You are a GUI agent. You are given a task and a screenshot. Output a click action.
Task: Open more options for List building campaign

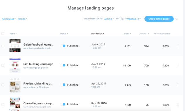coord(178,65)
